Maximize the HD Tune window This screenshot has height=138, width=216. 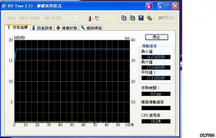coord(168,6)
